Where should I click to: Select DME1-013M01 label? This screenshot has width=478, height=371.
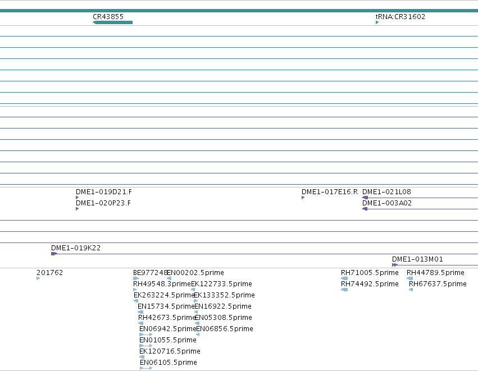coord(417,259)
